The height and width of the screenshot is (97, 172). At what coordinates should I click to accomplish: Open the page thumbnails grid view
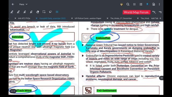[134, 4]
